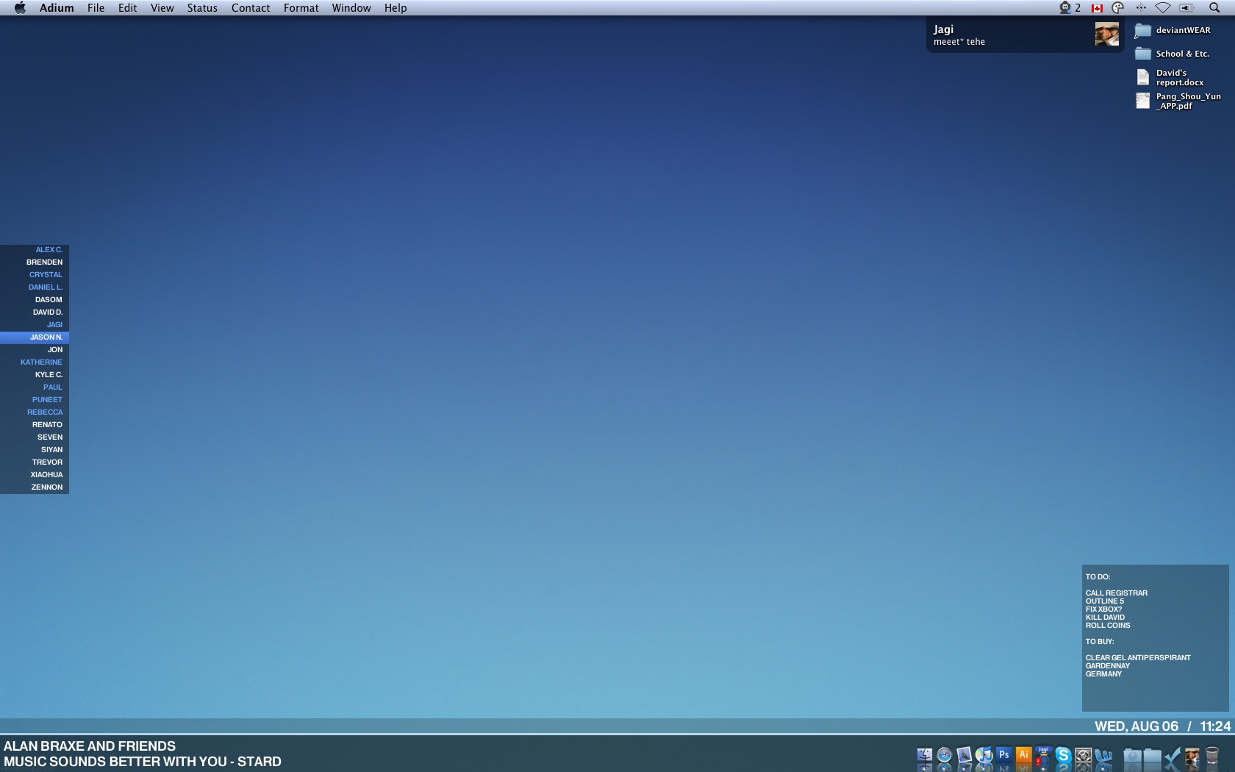Select contact DAVID D. in the list
The height and width of the screenshot is (772, 1235).
click(35, 312)
